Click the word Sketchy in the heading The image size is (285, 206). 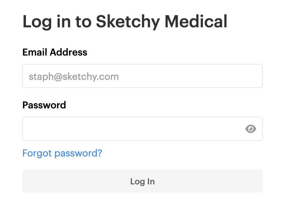click(x=128, y=22)
